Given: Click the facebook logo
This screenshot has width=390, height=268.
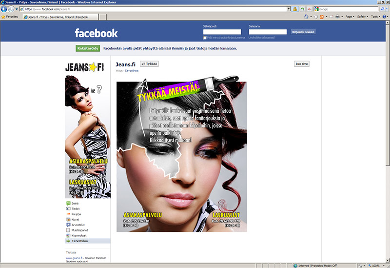Looking at the screenshot, I should point(96,33).
